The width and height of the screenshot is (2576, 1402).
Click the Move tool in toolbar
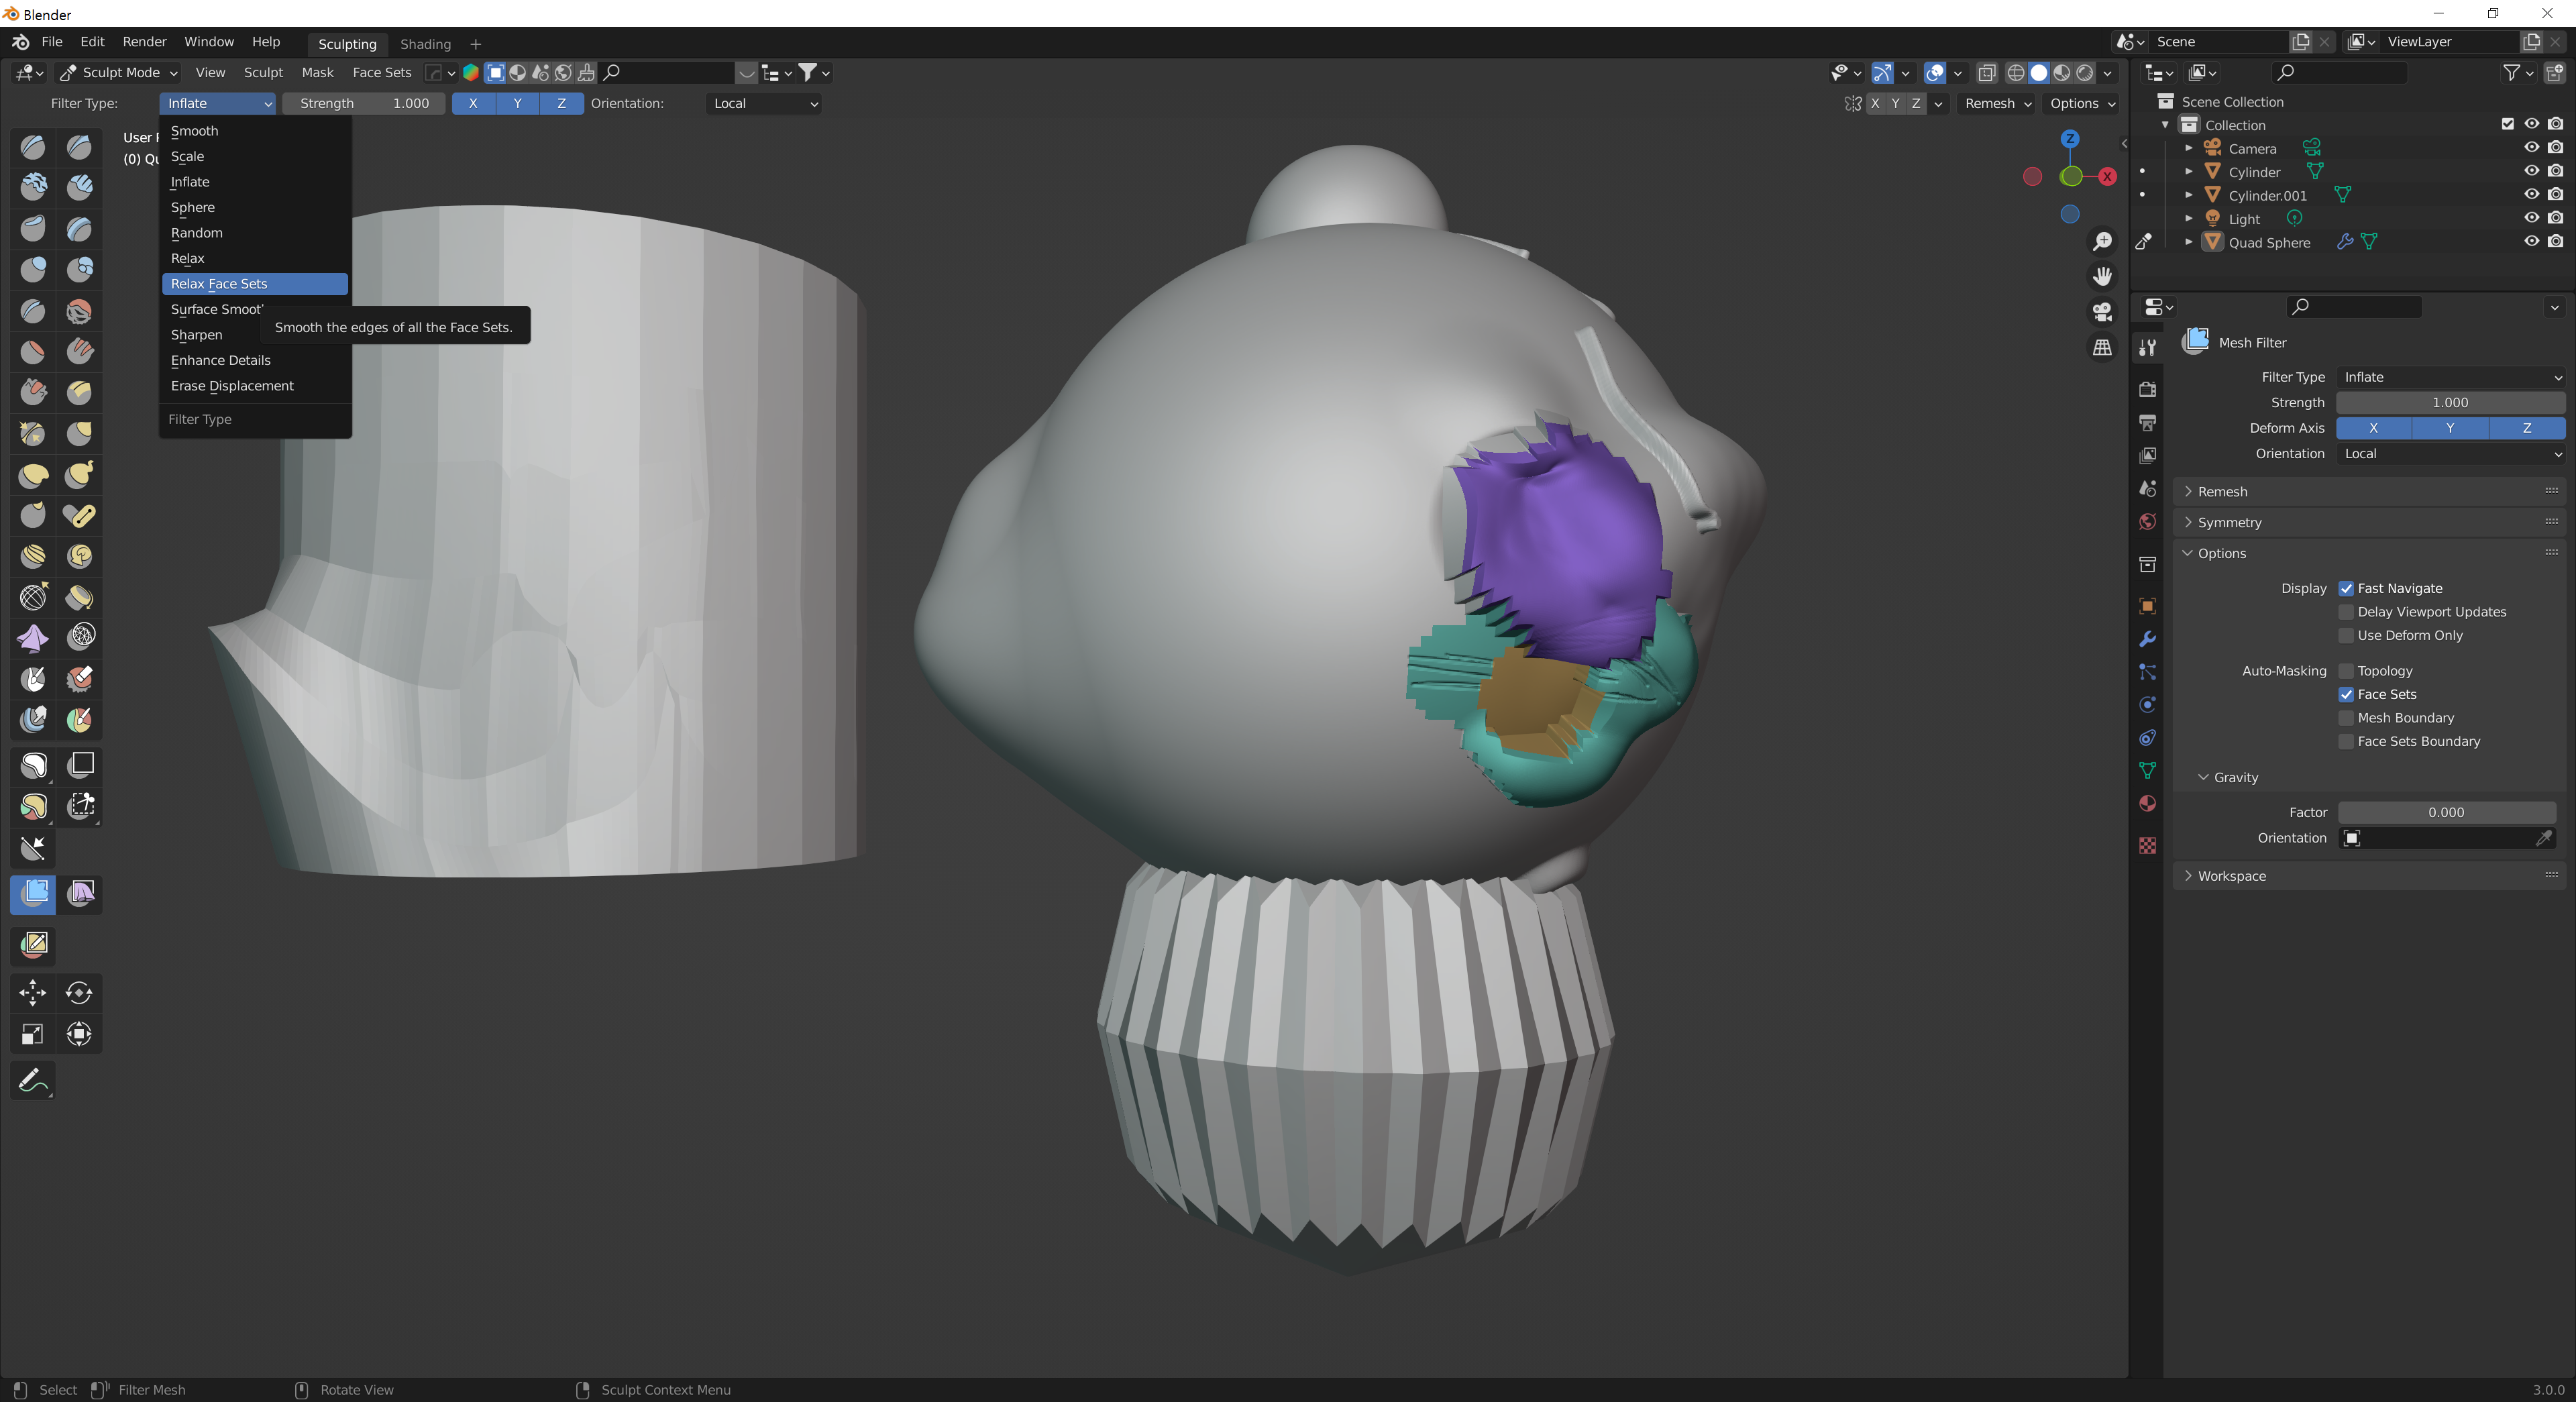[33, 992]
